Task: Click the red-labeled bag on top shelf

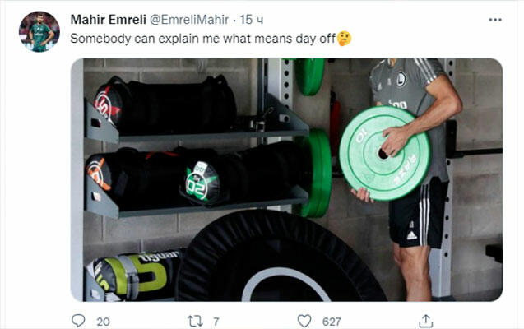Action: coord(165,104)
